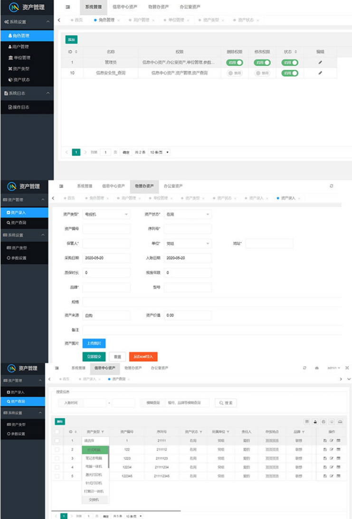Click the edit pencil for 信息安全员_查询 role
Screen dimensions: 352x519
320,73
